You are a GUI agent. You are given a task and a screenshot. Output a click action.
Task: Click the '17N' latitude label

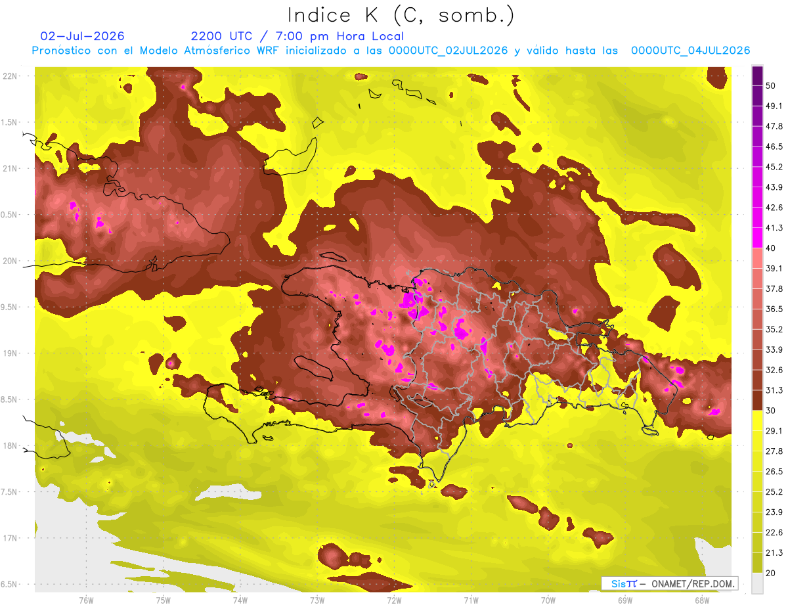(x=10, y=538)
